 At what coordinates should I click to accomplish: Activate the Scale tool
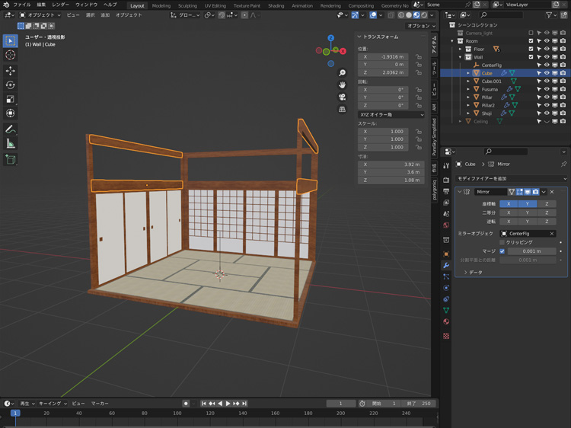11,99
